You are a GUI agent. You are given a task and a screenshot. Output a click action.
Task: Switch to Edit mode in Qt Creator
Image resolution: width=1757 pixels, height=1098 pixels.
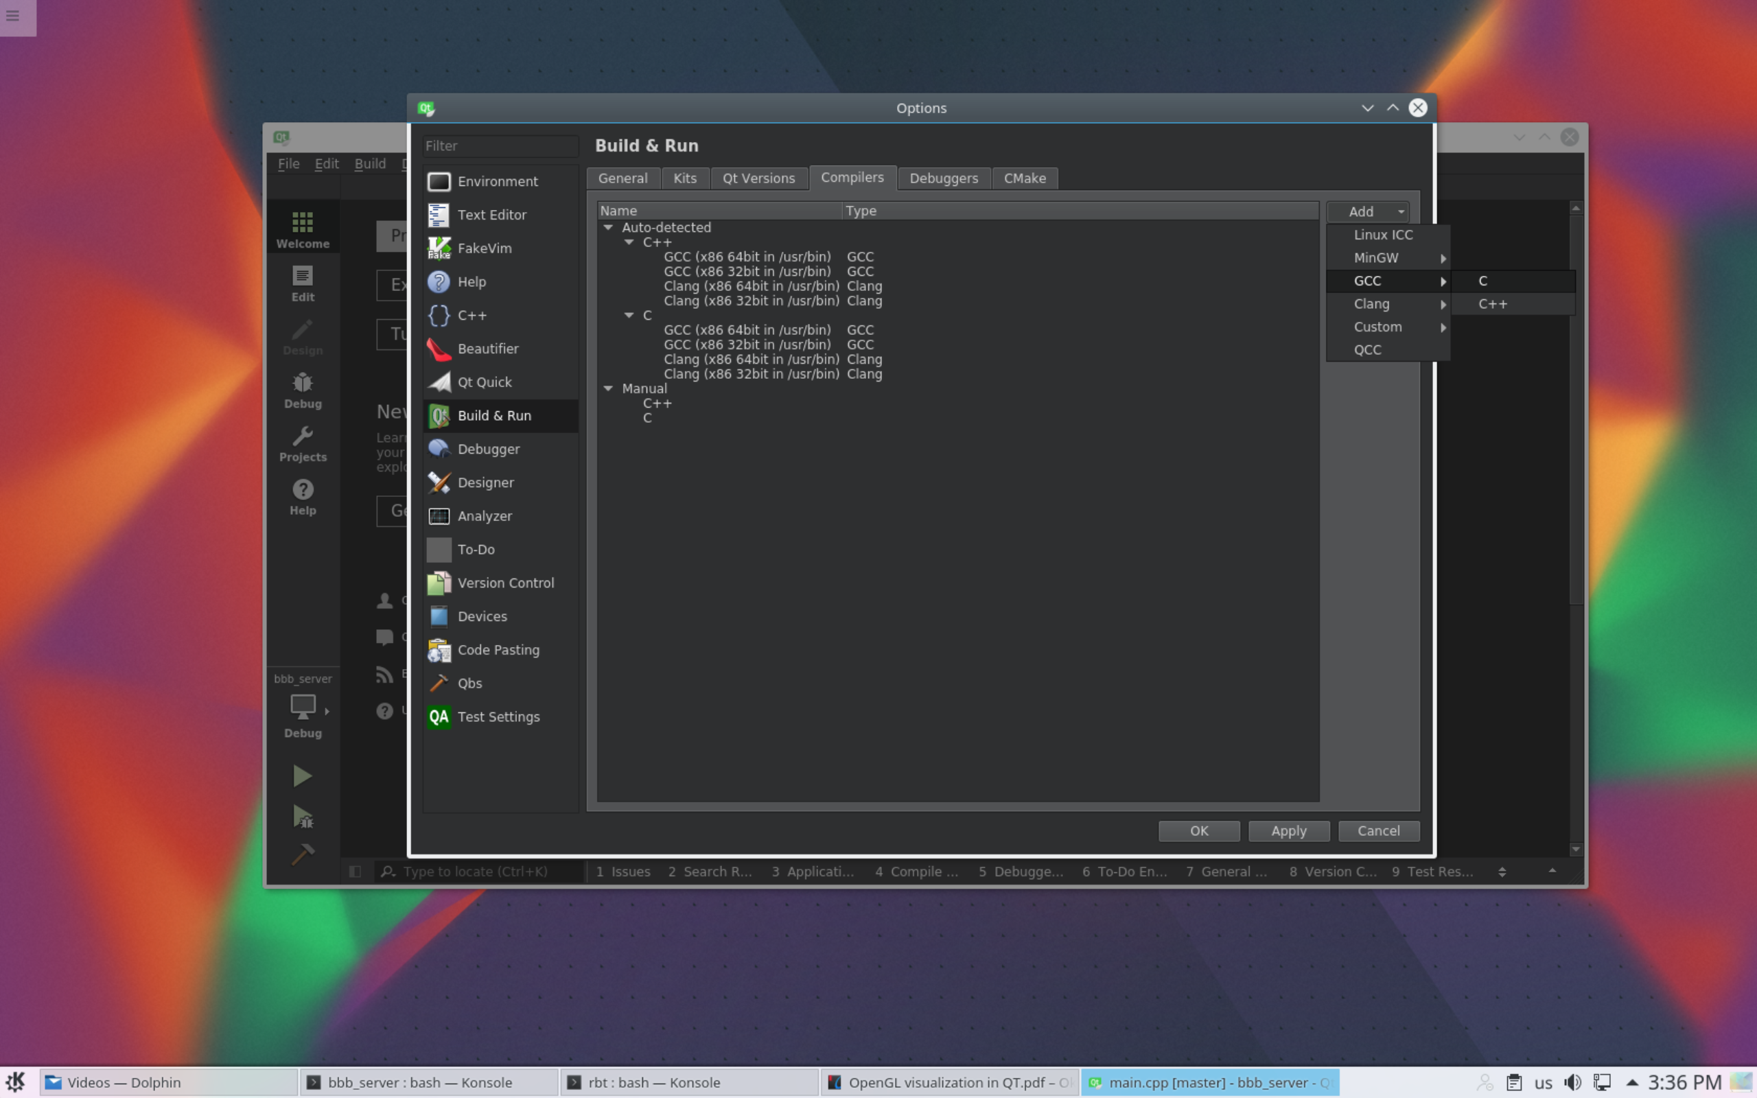click(x=303, y=283)
